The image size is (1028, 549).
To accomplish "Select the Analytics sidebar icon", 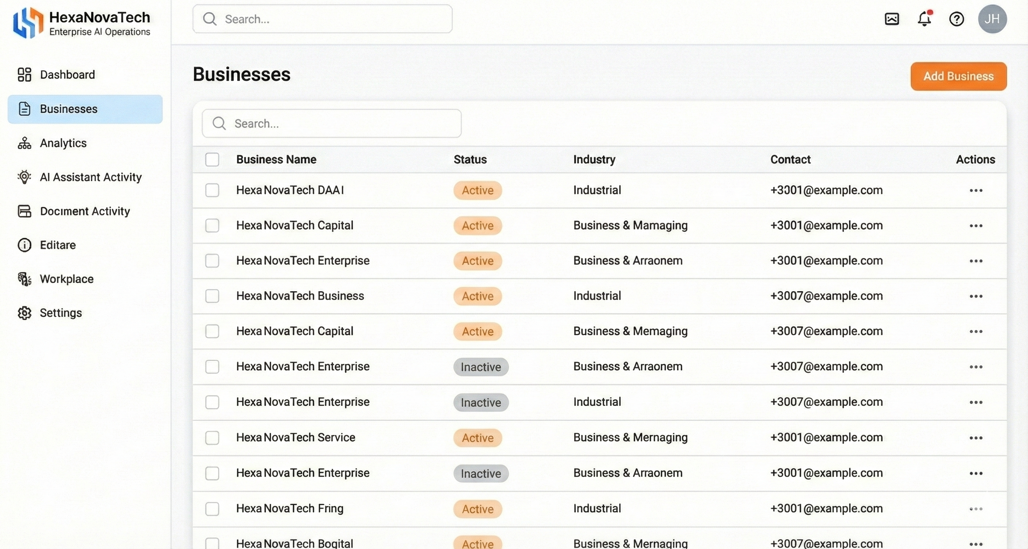I will click(x=24, y=143).
